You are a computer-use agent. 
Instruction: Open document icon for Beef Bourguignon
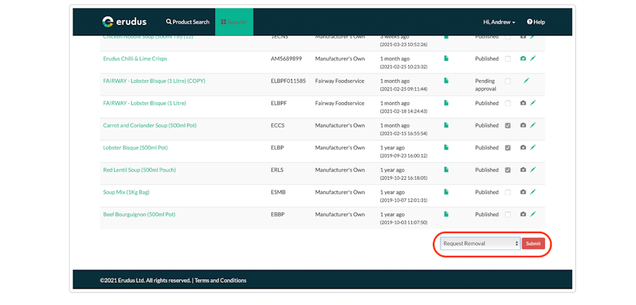[446, 214]
